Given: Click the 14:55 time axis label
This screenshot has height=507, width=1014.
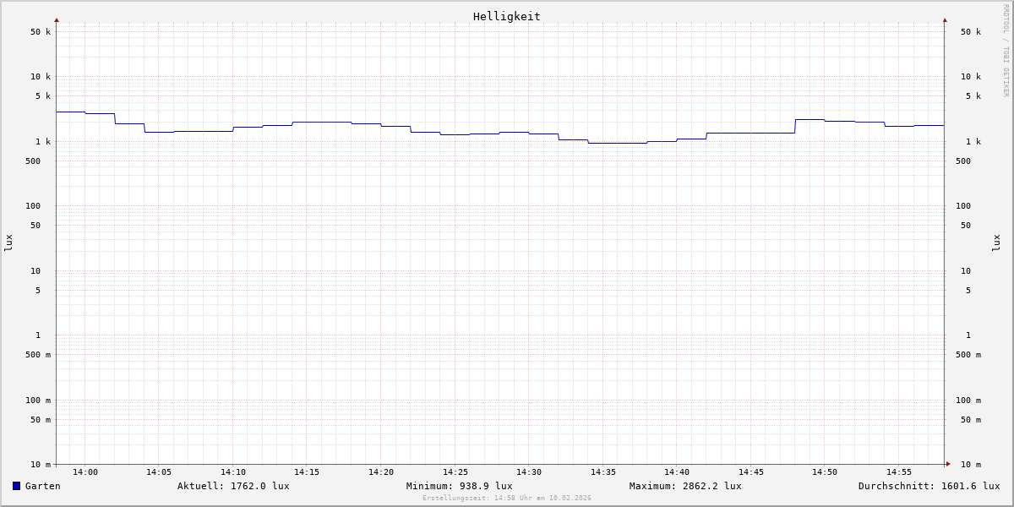Looking at the screenshot, I should [899, 472].
